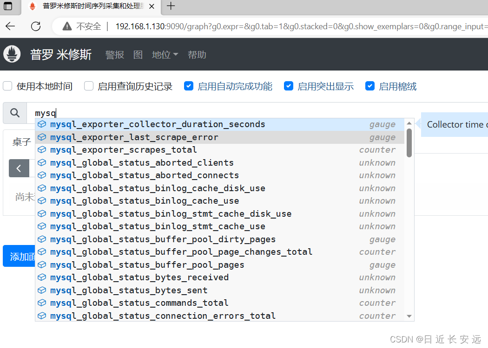488x348 pixels.
Task: Uncheck the 启用棉绒 checkbox
Action: pos(370,86)
